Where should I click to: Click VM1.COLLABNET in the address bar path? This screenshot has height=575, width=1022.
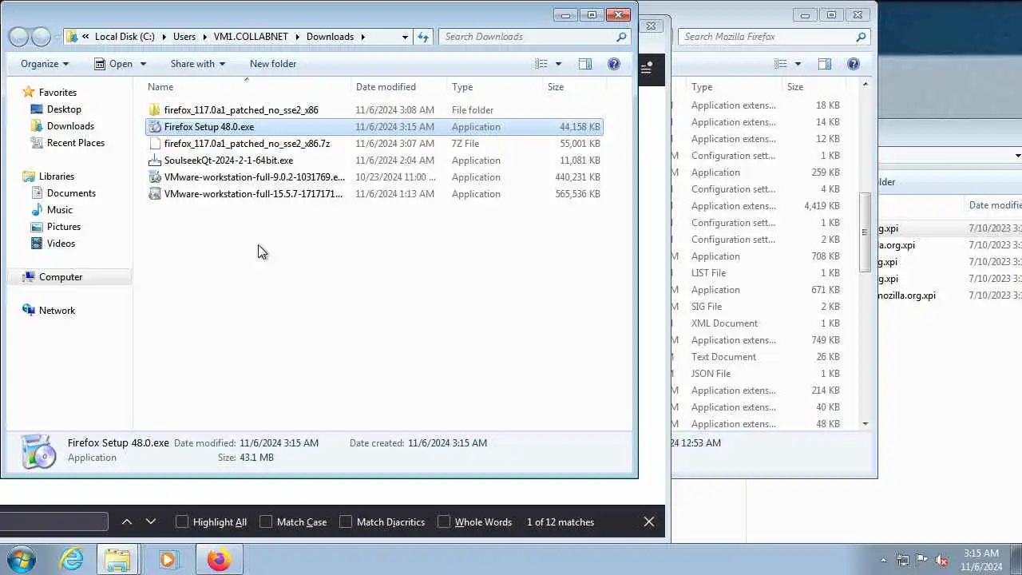[x=251, y=37]
